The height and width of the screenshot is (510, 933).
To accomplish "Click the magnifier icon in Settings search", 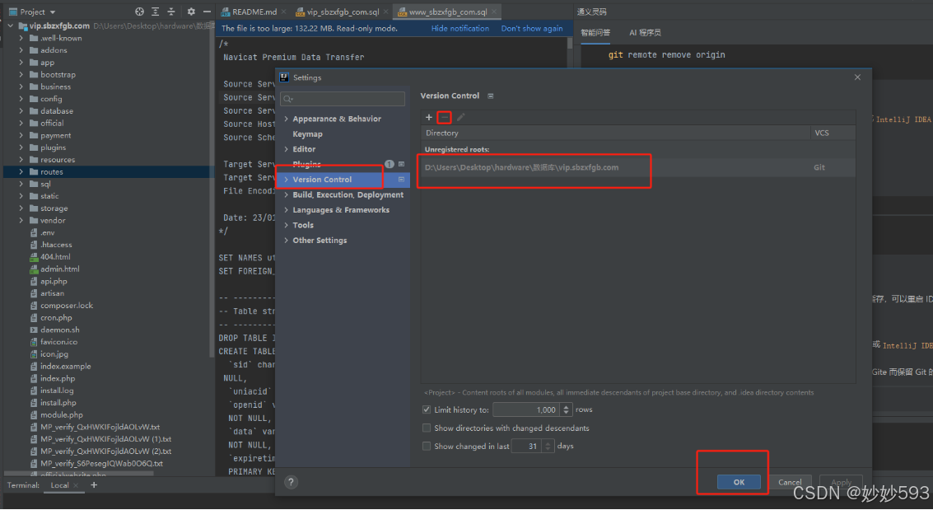I will pos(288,99).
